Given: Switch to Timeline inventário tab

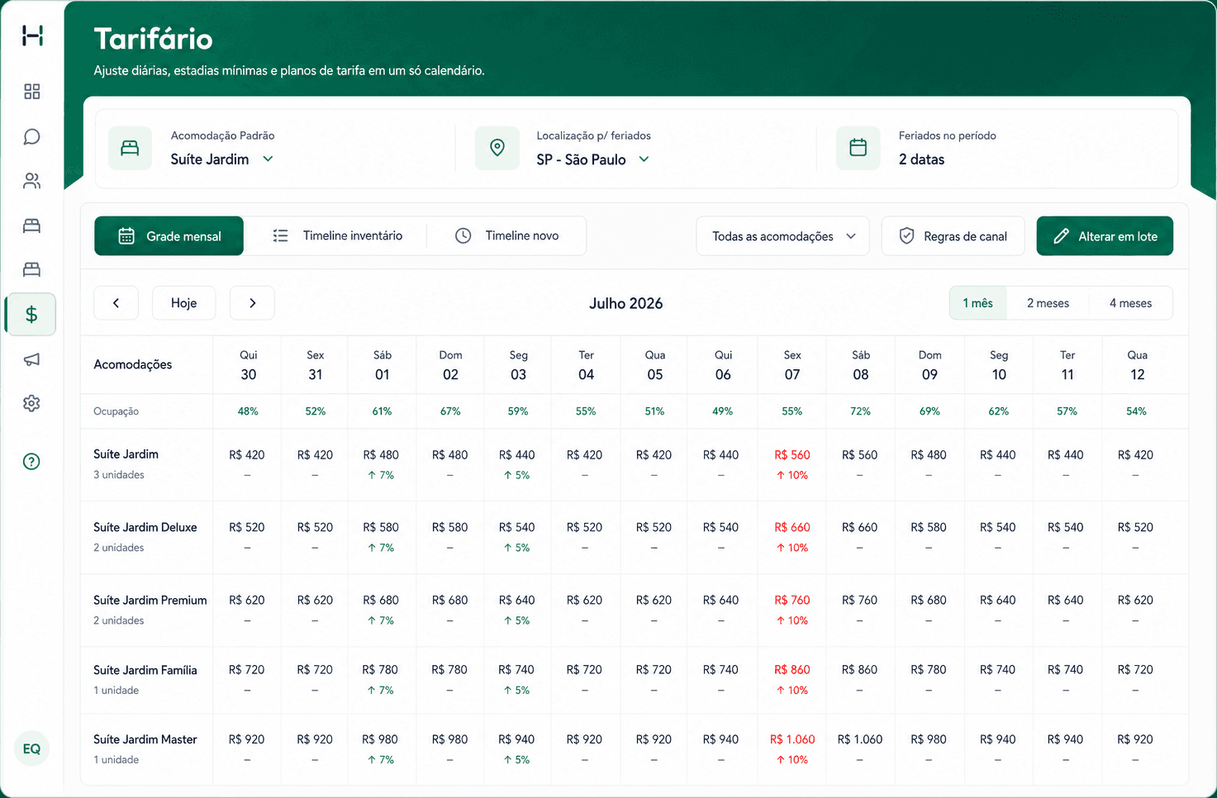Looking at the screenshot, I should 337,236.
